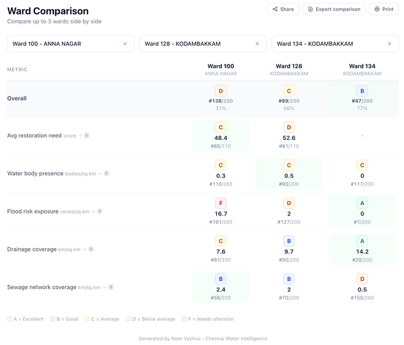Show info for Avg restoration need

87,135
